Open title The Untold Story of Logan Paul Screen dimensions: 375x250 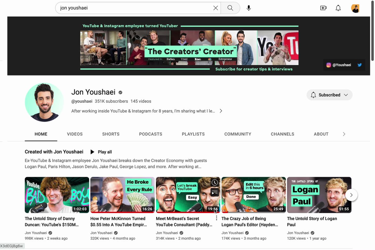coord(312,222)
